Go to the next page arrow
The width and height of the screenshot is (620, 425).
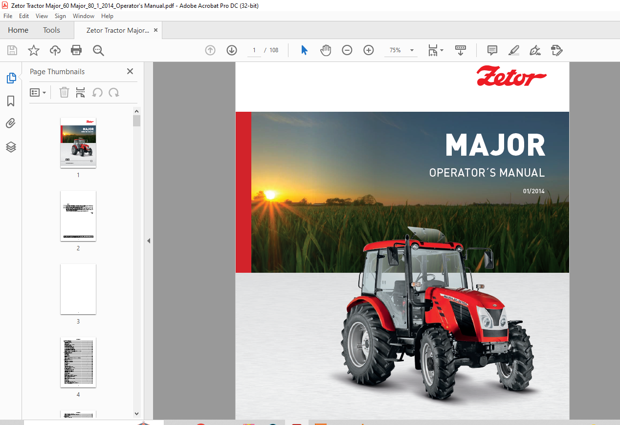pos(232,50)
